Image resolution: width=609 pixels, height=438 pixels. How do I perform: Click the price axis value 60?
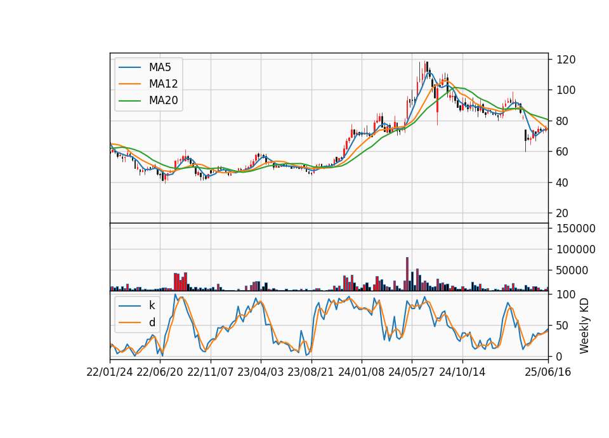(x=563, y=152)
